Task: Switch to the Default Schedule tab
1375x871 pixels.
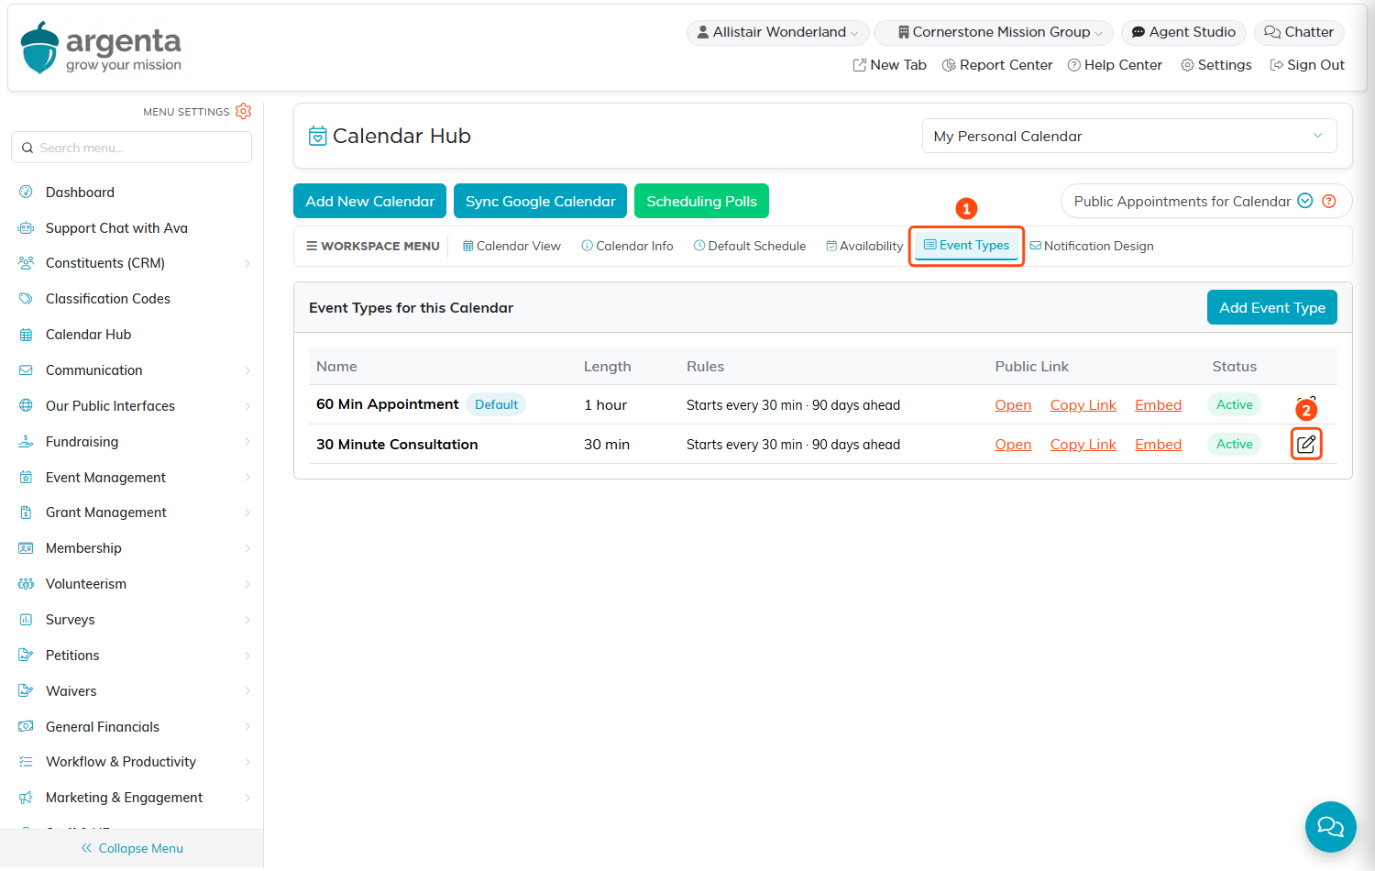Action: click(750, 246)
